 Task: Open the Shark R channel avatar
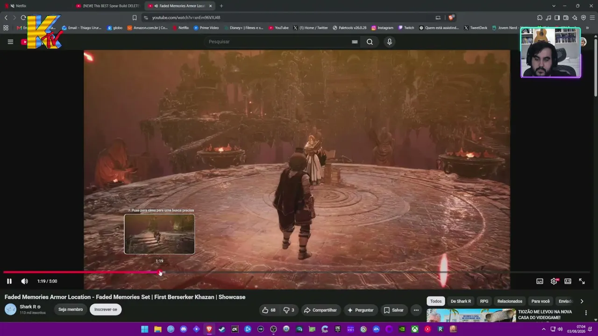(x=10, y=309)
